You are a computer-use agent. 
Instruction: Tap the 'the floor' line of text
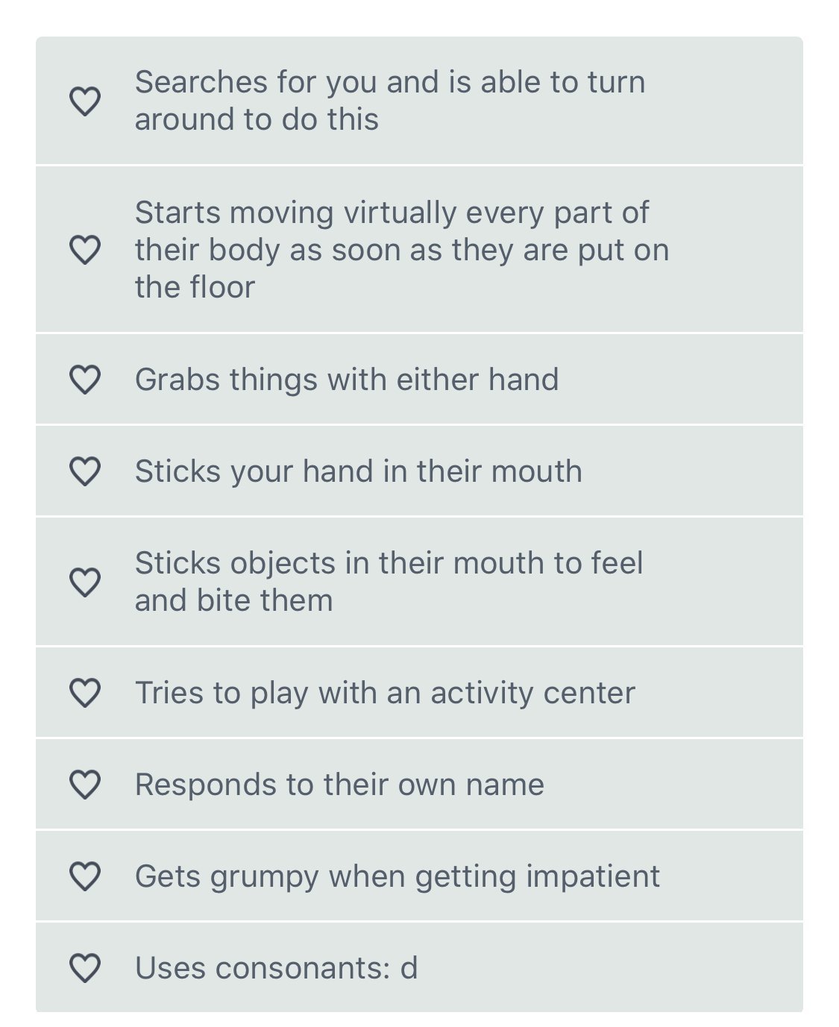195,287
